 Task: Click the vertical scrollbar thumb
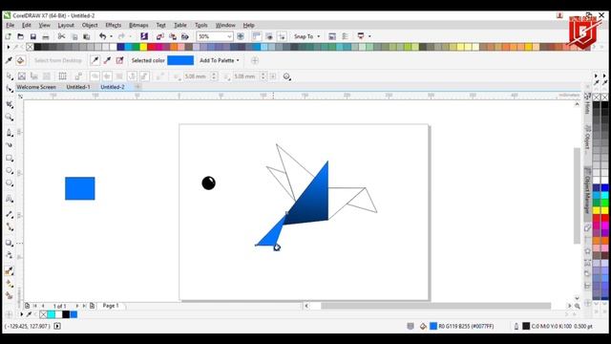577,196
